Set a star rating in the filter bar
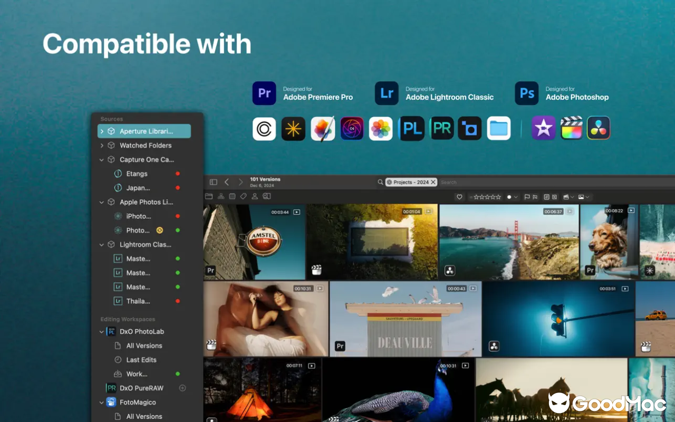Screen dimensions: 675x422 coord(488,196)
